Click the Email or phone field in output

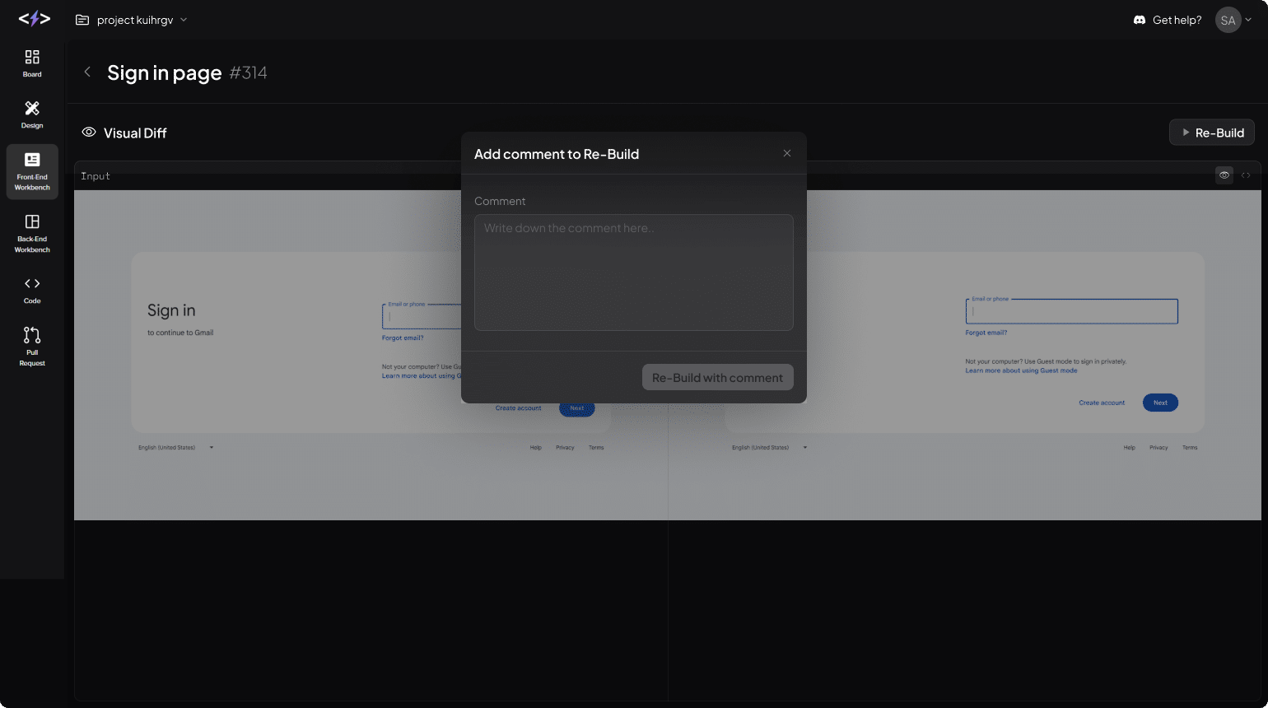[1071, 312]
